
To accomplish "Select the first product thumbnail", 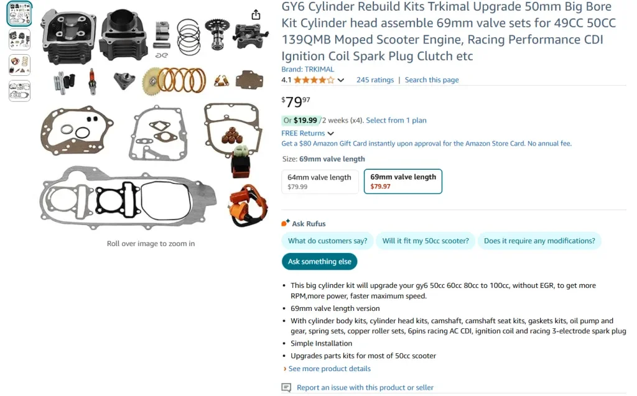I will click(x=19, y=14).
